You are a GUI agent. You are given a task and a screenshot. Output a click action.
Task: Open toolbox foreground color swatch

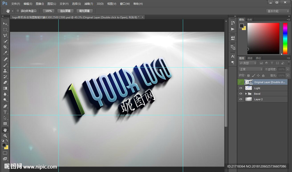point(4,145)
